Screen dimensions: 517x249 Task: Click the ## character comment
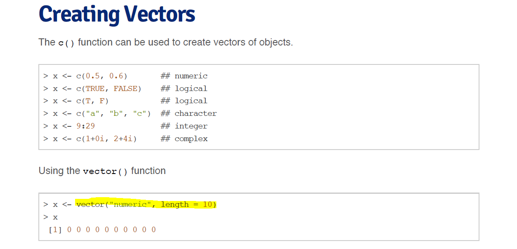tap(189, 113)
